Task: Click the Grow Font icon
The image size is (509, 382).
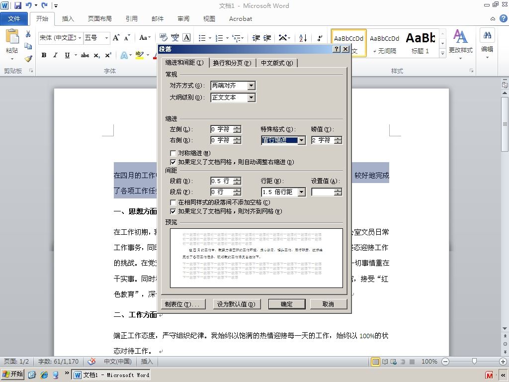Action: 116,38
